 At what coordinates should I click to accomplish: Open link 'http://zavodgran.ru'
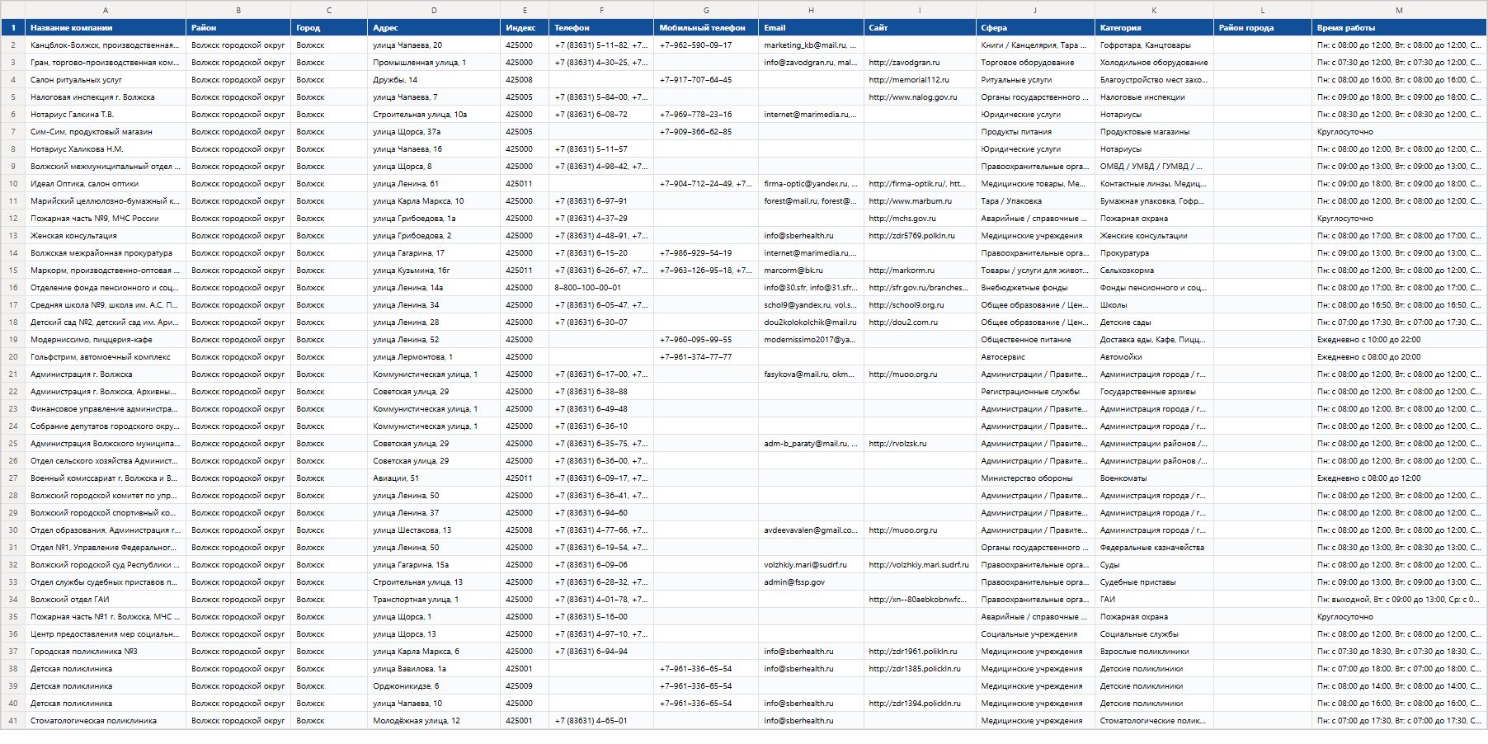[x=904, y=62]
